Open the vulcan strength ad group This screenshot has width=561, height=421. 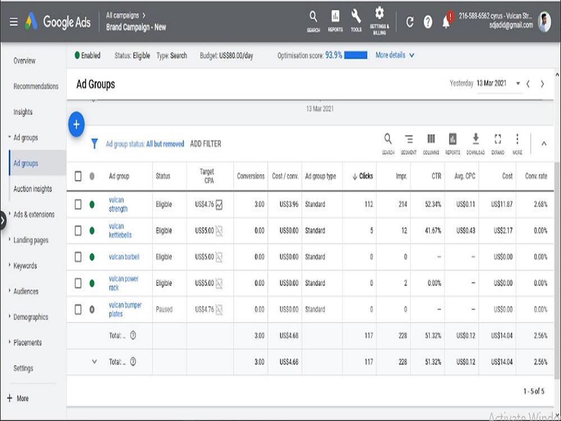point(118,204)
